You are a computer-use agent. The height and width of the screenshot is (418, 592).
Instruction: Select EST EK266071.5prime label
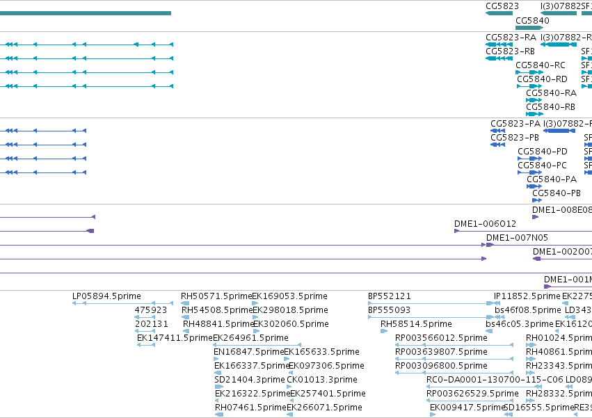tap(325, 408)
